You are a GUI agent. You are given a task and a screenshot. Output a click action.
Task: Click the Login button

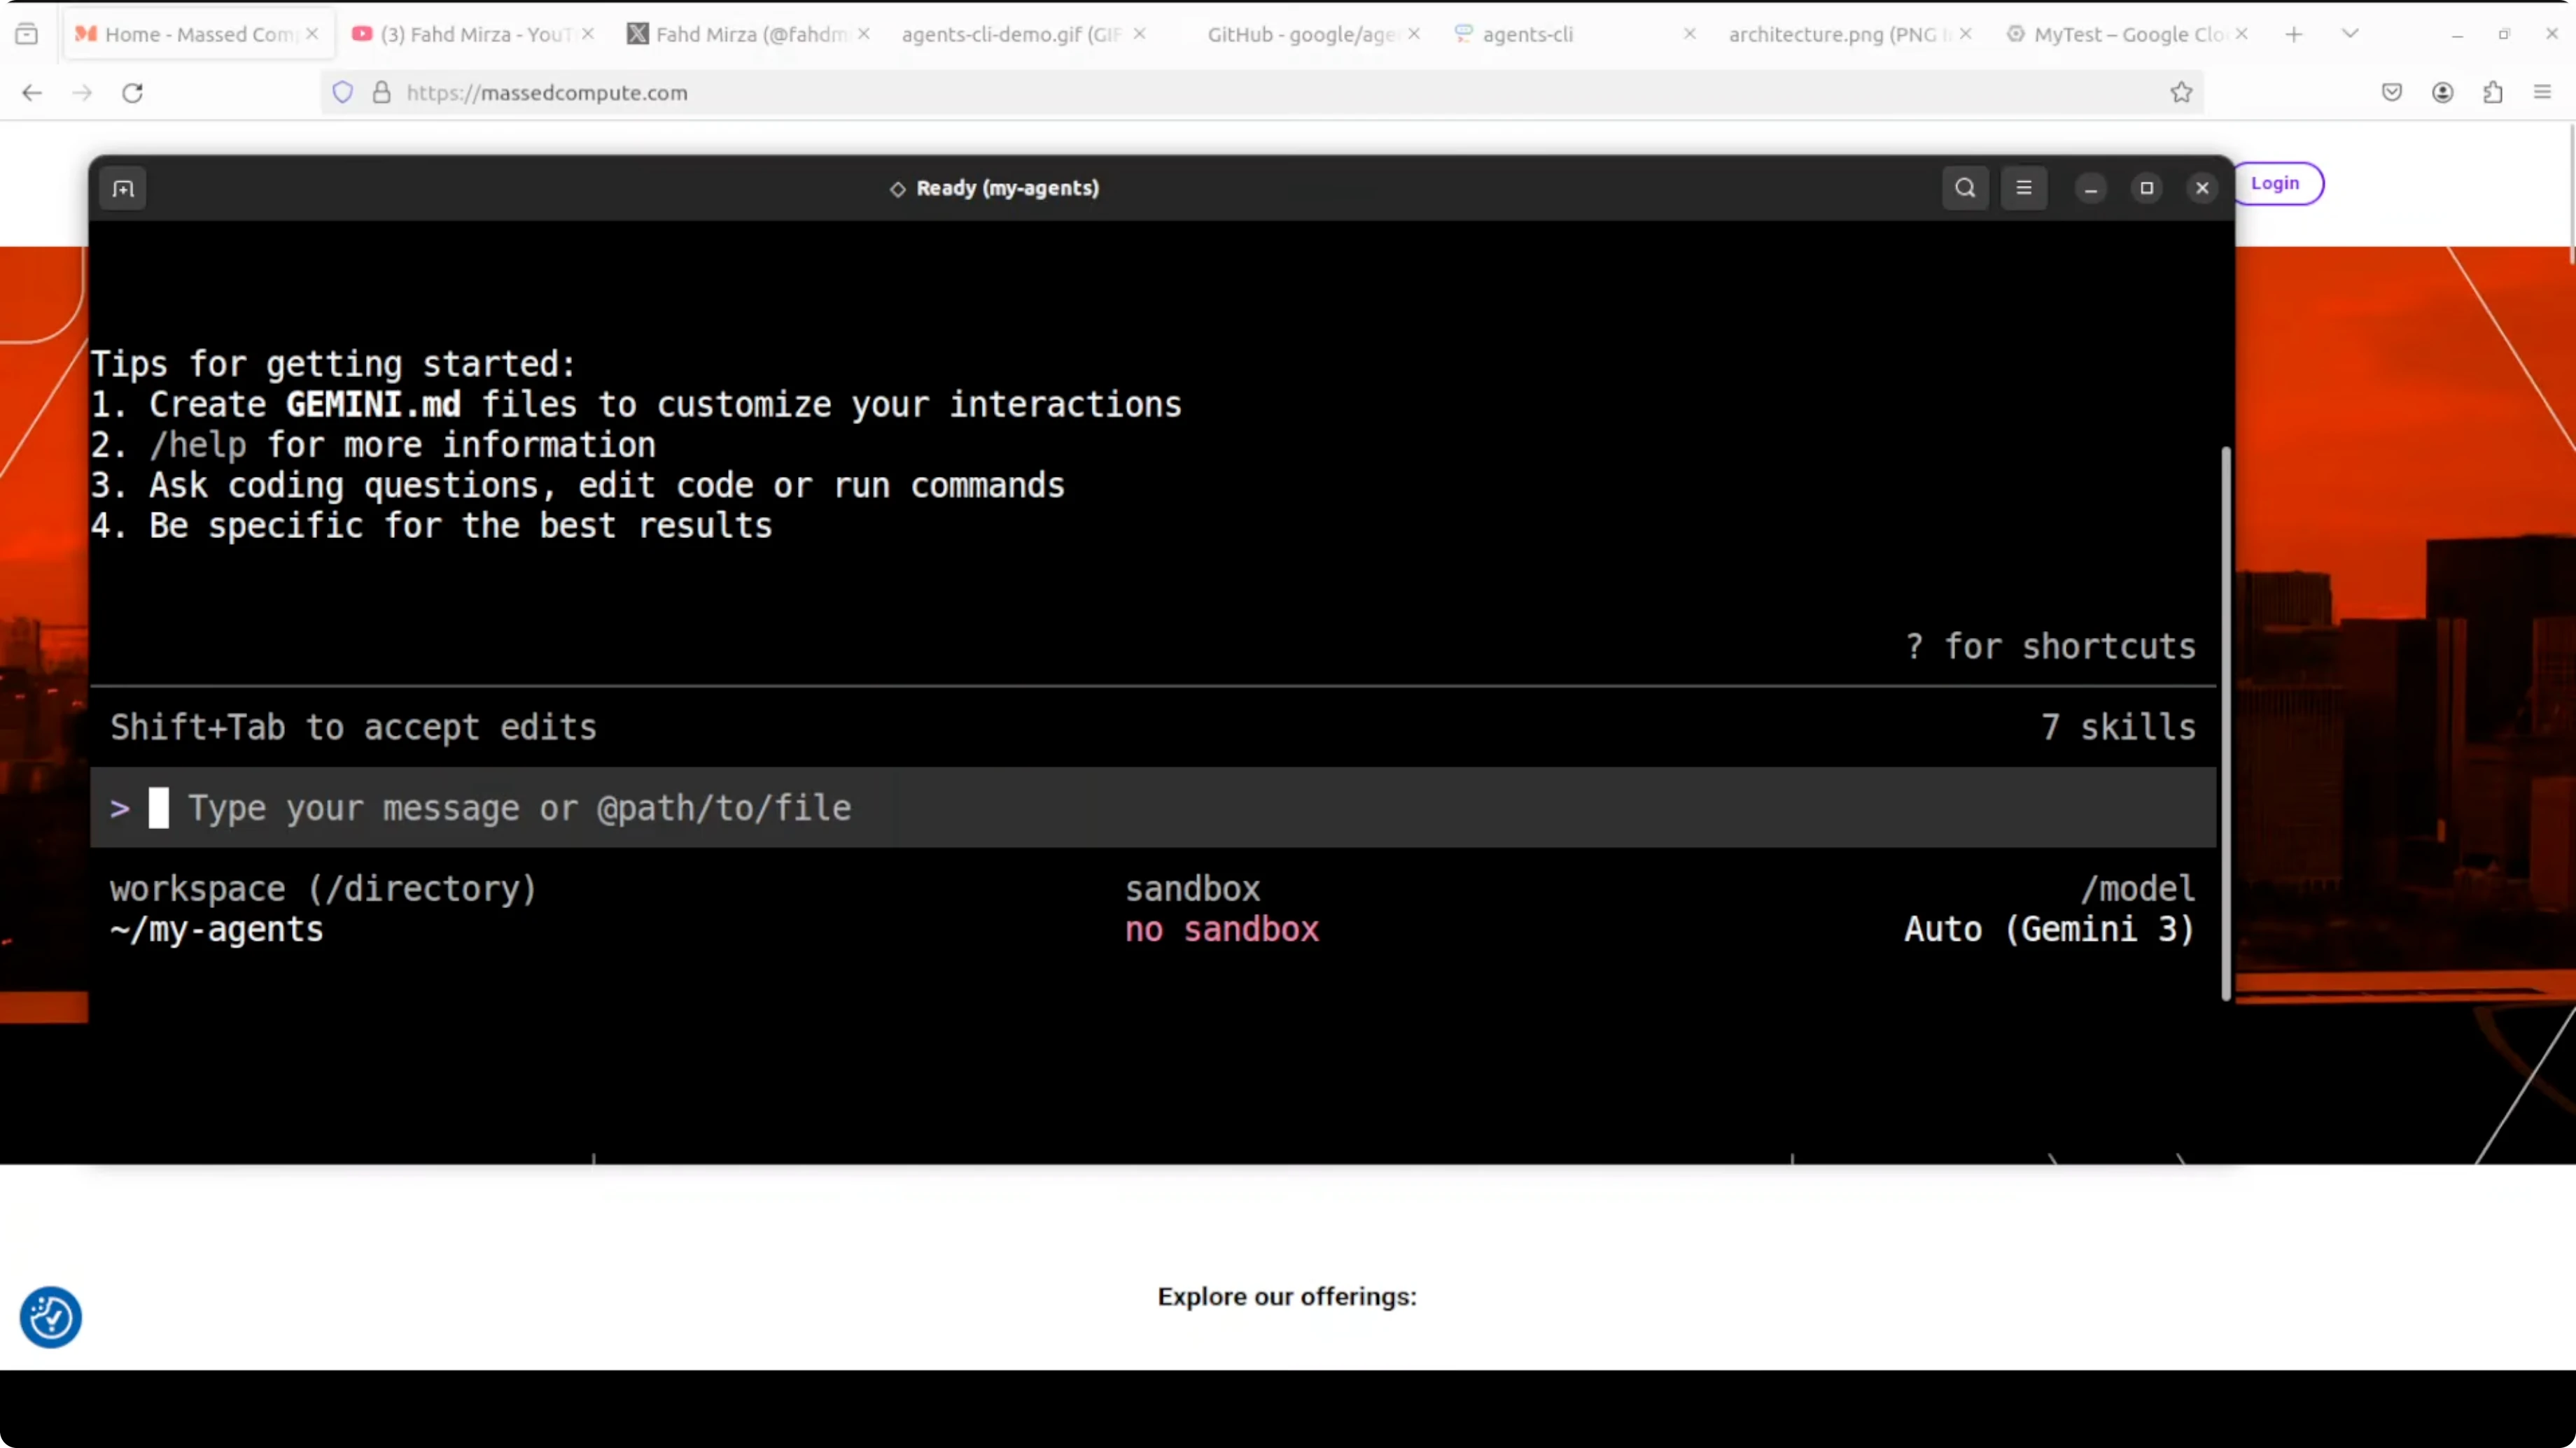tap(2275, 184)
